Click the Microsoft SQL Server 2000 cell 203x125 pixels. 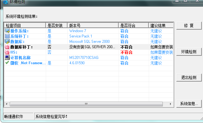click(x=89, y=42)
